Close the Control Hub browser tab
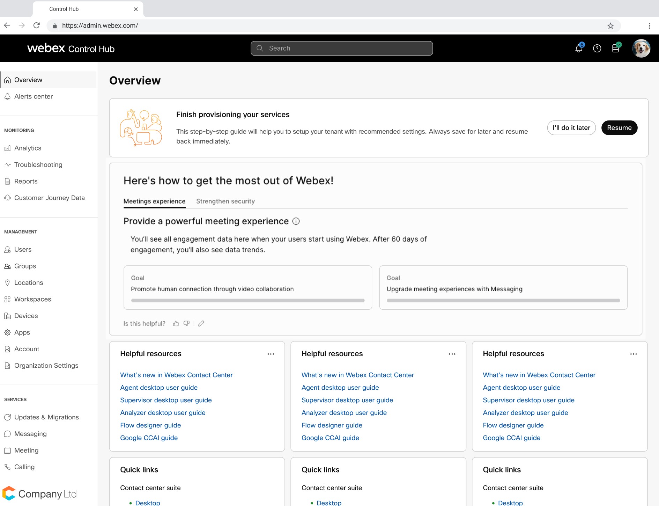The image size is (659, 506). coord(136,9)
